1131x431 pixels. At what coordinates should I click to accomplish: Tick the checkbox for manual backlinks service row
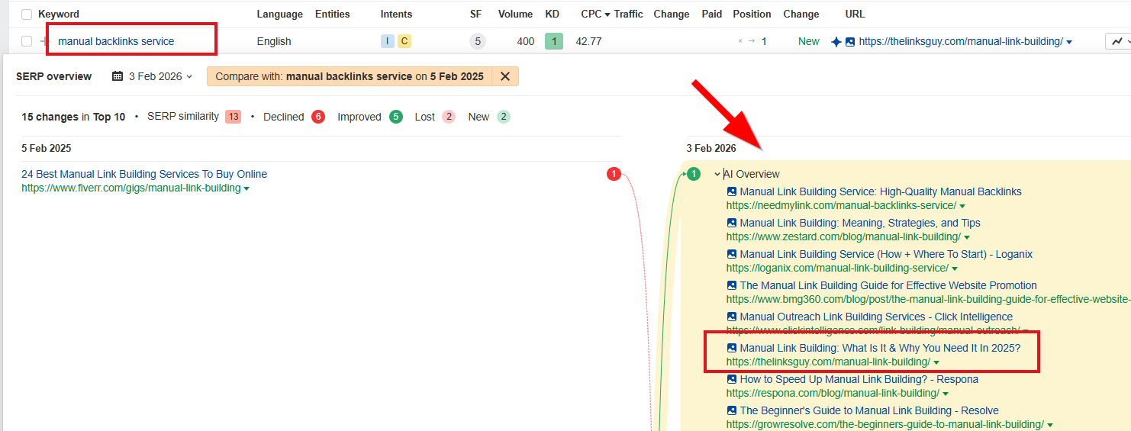point(27,41)
